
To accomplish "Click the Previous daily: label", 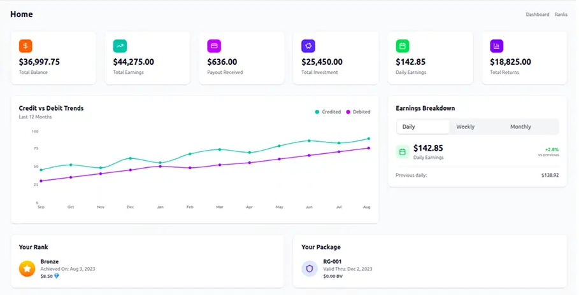I will coord(411,175).
